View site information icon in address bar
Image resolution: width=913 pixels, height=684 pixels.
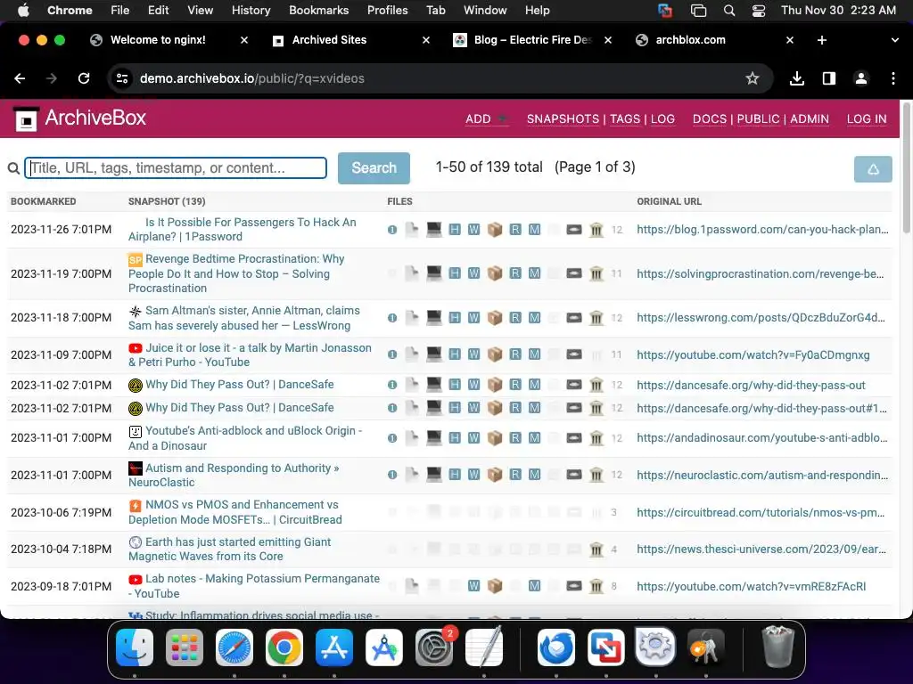point(121,78)
